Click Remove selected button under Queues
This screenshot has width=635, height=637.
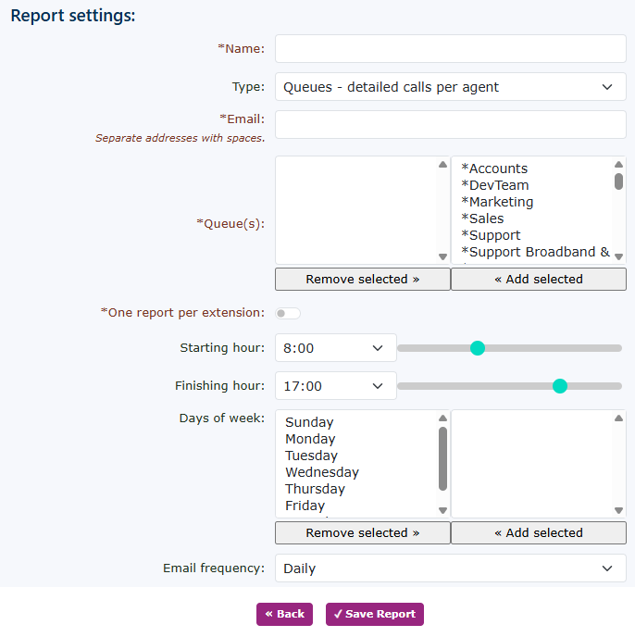pyautogui.click(x=362, y=280)
